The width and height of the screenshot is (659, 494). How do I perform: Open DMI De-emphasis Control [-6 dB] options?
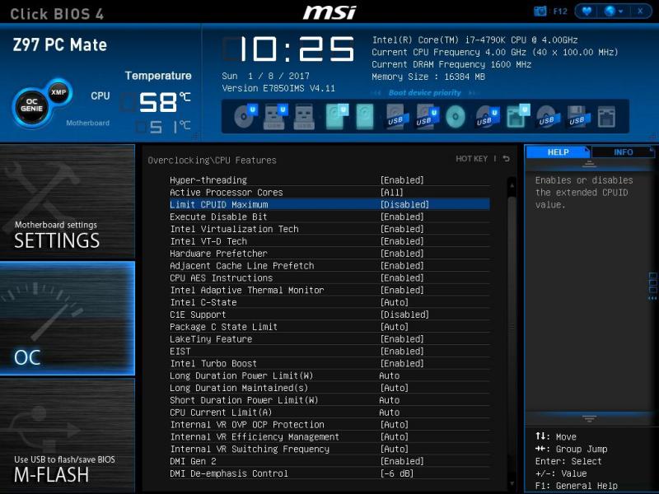(x=329, y=473)
